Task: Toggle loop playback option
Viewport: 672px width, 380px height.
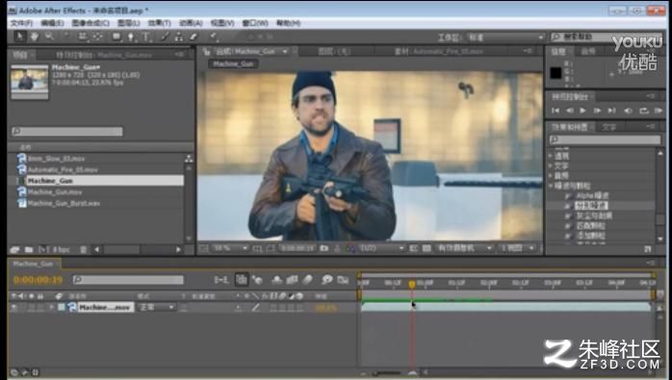Action: [x=644, y=111]
